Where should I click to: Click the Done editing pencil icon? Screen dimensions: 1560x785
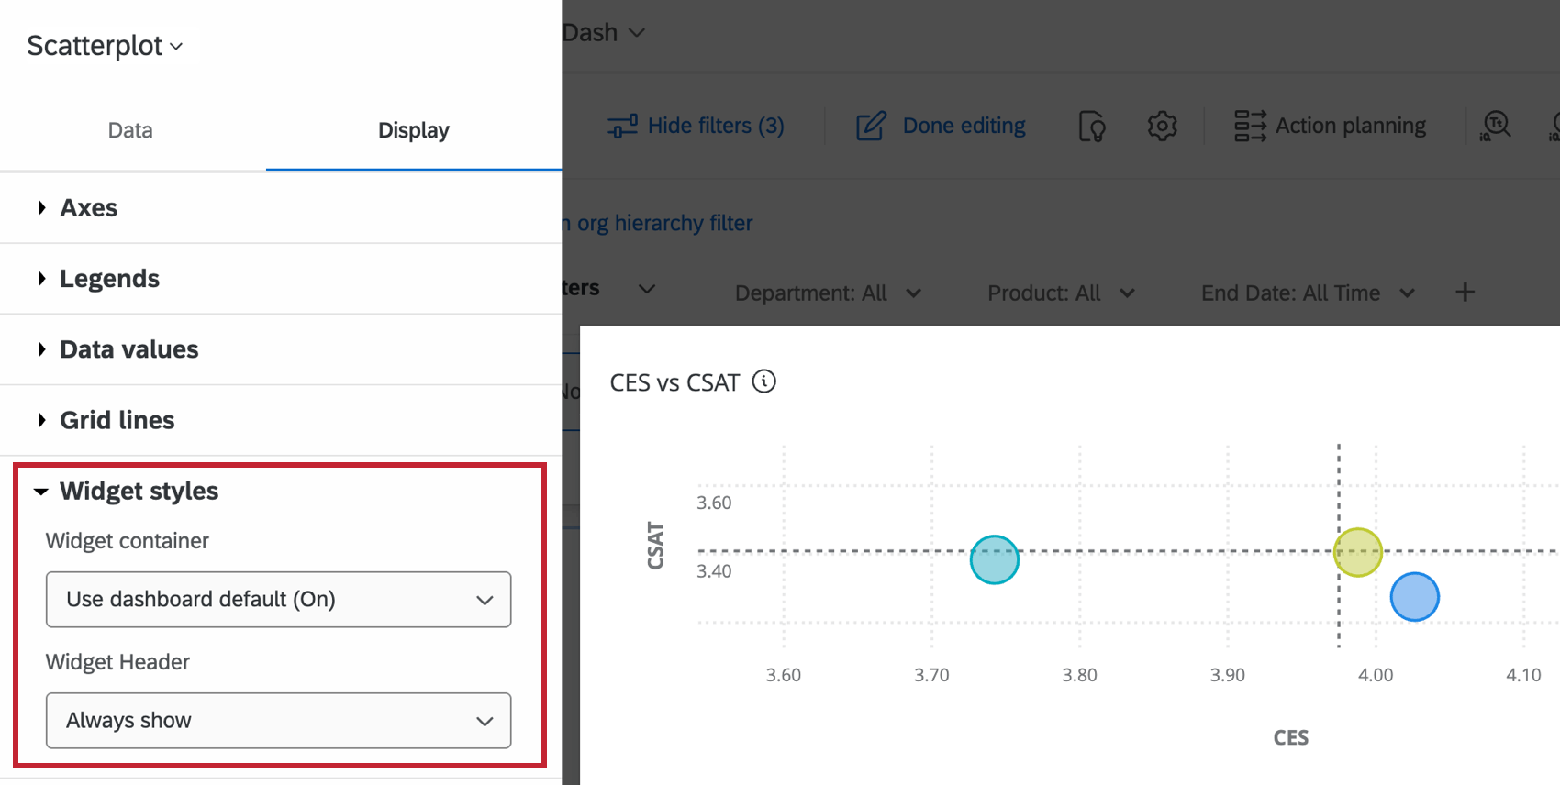click(871, 126)
